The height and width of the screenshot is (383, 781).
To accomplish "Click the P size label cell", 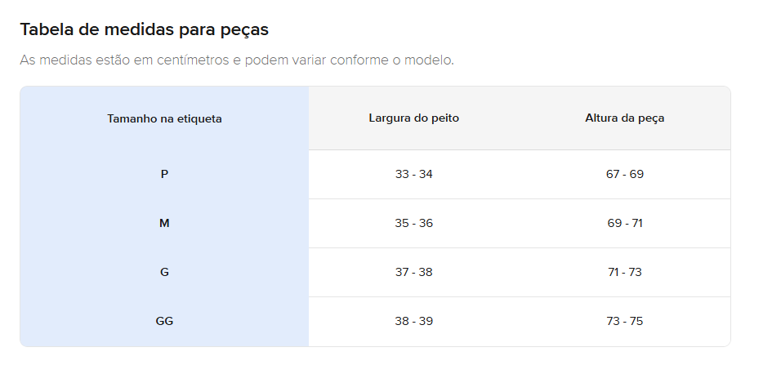I will pyautogui.click(x=164, y=175).
